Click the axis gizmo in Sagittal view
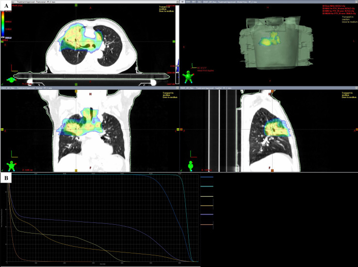The height and width of the screenshot is (267, 358). click(194, 154)
